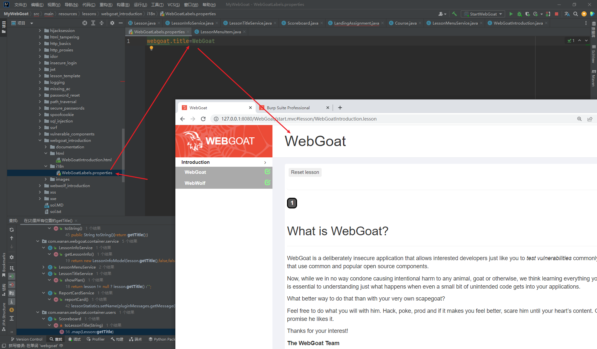Build the project with the hammer icon
The image size is (597, 349).
point(454,14)
